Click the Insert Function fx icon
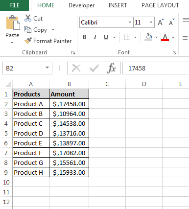189x209 pixels. pyautogui.click(x=112, y=68)
